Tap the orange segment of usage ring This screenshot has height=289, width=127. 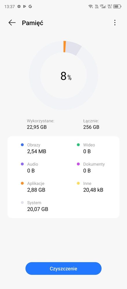(x=65, y=47)
